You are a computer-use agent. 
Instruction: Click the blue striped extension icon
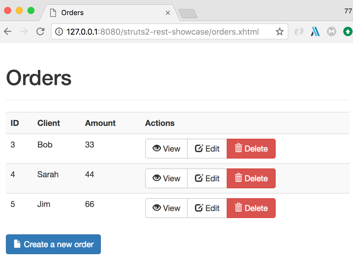coord(315,32)
